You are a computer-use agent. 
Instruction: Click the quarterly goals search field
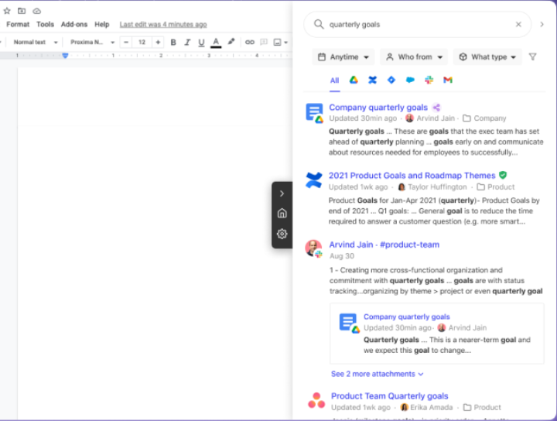coord(418,24)
